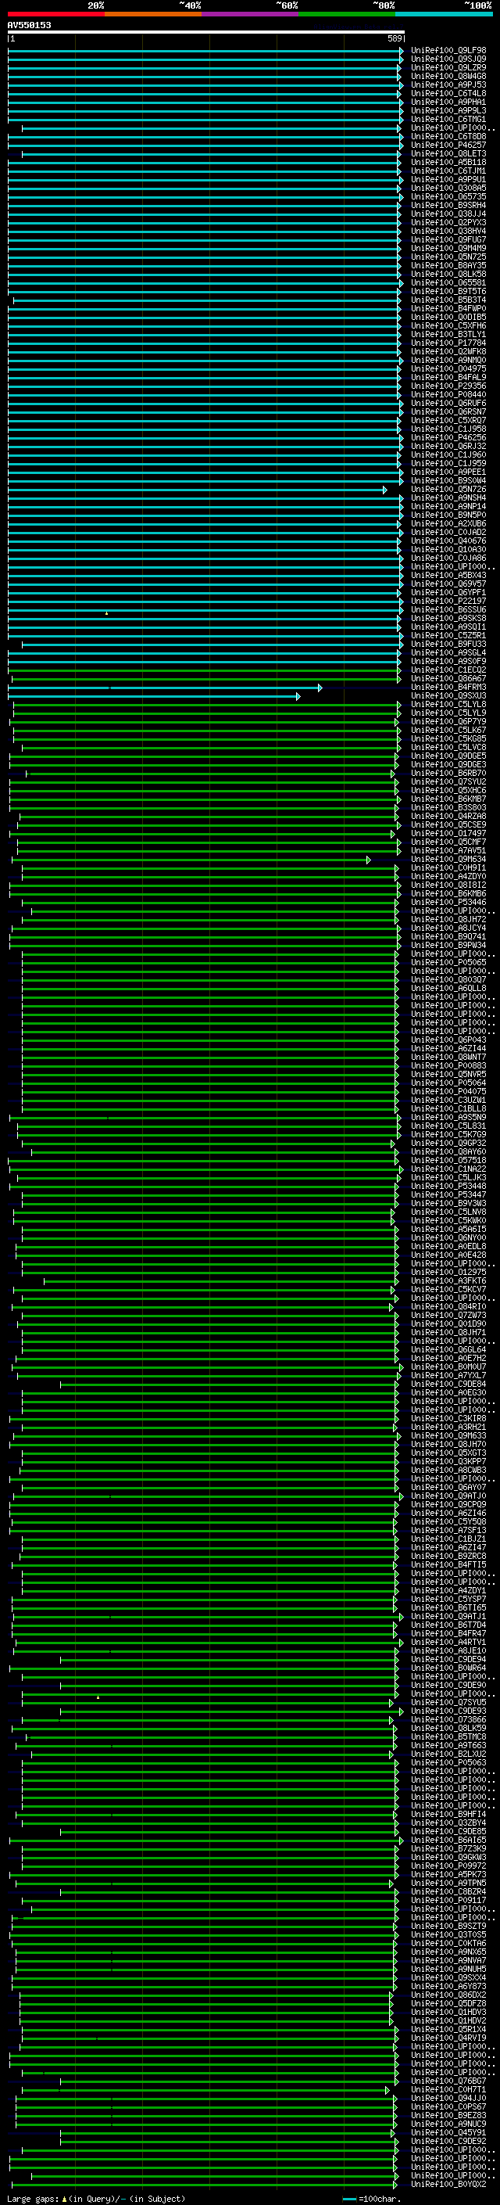The height and width of the screenshot is (2205, 500).
Task: Click the red 20% legend segment
Action: click(x=55, y=14)
